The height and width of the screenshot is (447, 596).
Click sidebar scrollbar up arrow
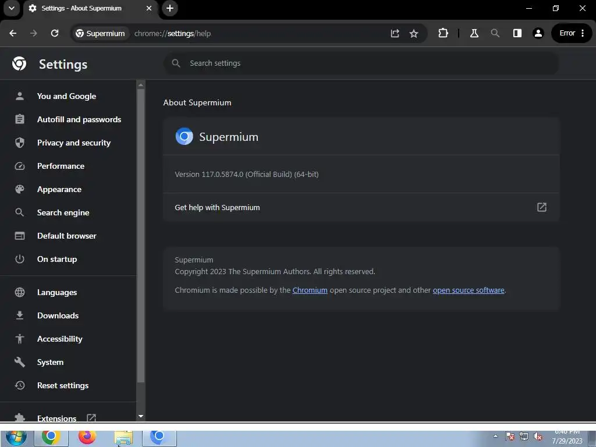point(141,85)
